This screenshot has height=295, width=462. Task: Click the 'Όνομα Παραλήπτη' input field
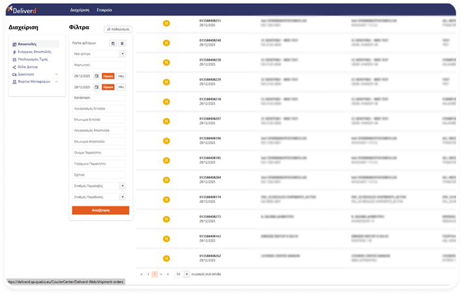99,153
